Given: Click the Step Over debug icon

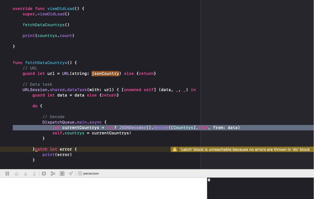Looking at the screenshot, I should pos(16,174).
